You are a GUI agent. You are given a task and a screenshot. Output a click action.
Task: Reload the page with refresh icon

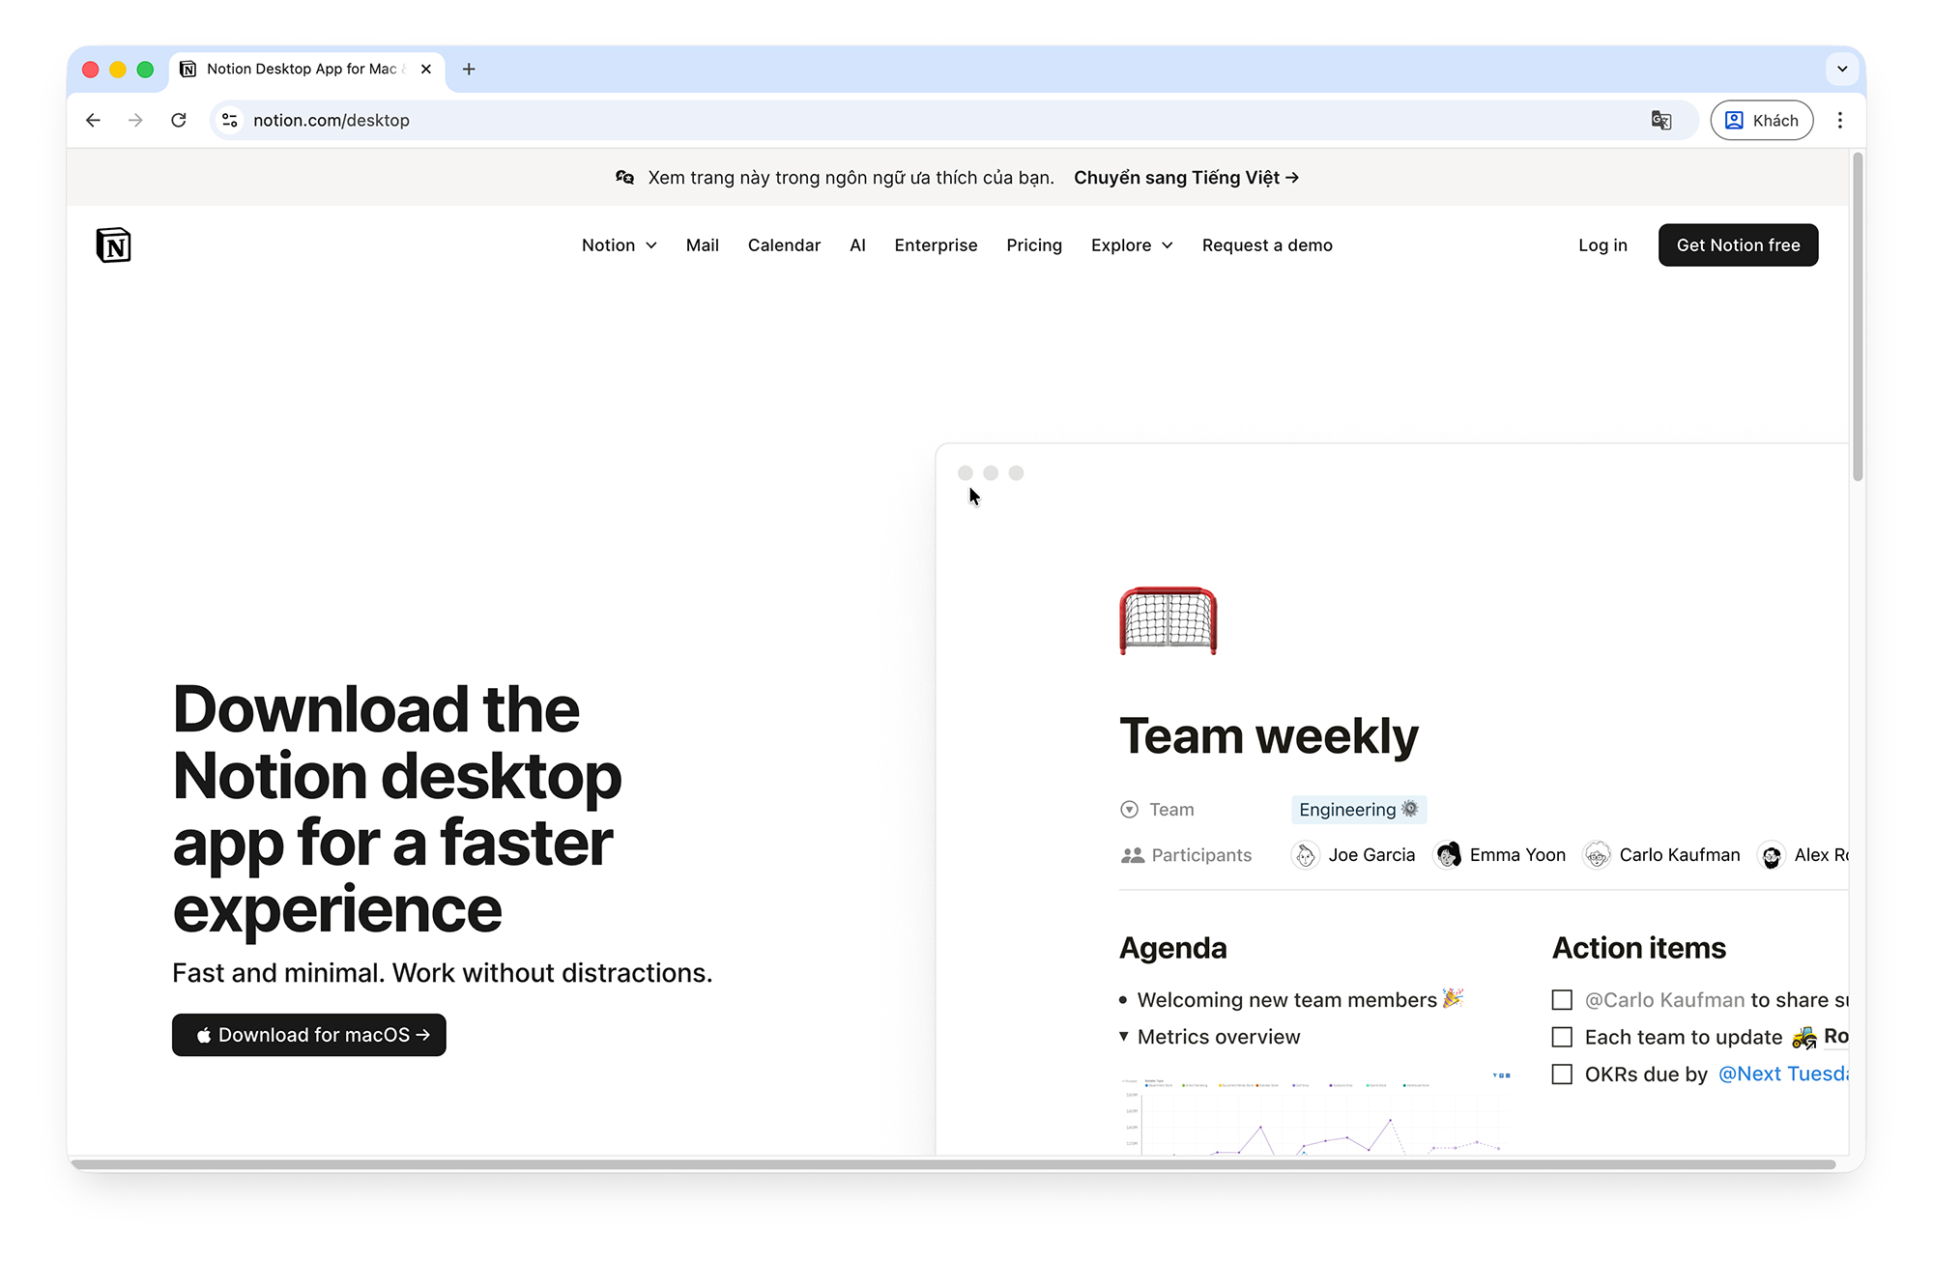coord(179,121)
